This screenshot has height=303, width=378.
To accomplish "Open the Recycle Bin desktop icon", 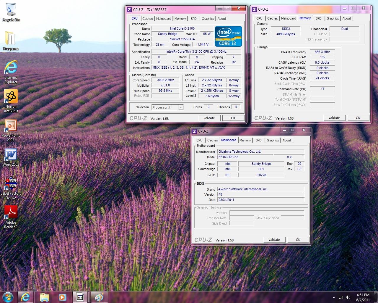I will (x=11, y=12).
